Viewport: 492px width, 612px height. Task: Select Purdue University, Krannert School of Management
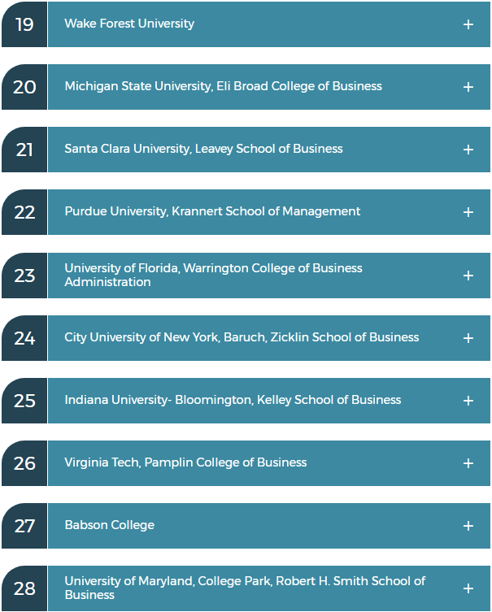[x=212, y=211]
